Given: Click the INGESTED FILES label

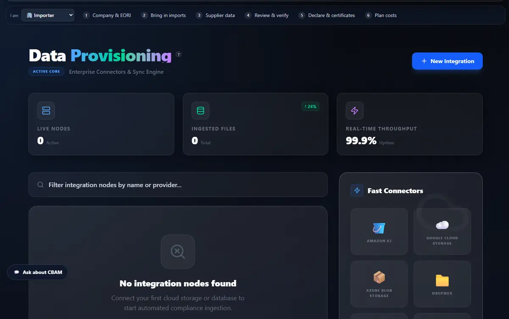Looking at the screenshot, I should [213, 128].
